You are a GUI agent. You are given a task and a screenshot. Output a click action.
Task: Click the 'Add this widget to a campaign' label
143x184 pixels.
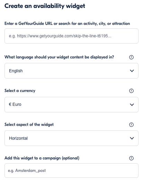42,158
